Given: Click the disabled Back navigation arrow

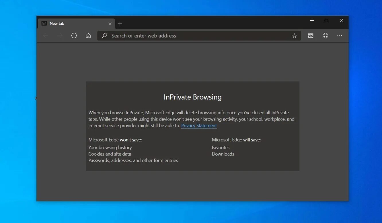Looking at the screenshot, I should [x=45, y=36].
